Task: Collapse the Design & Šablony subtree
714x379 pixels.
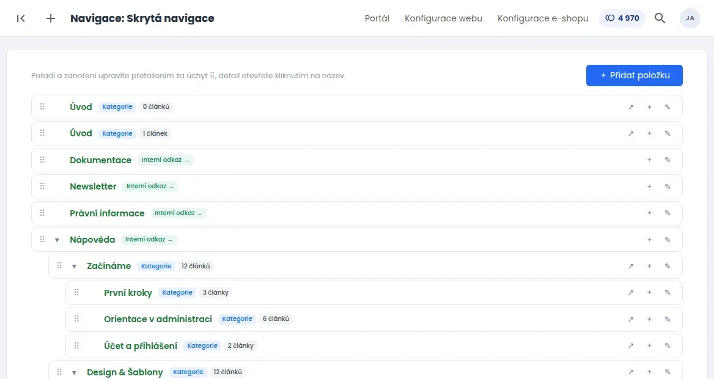Action: click(74, 373)
